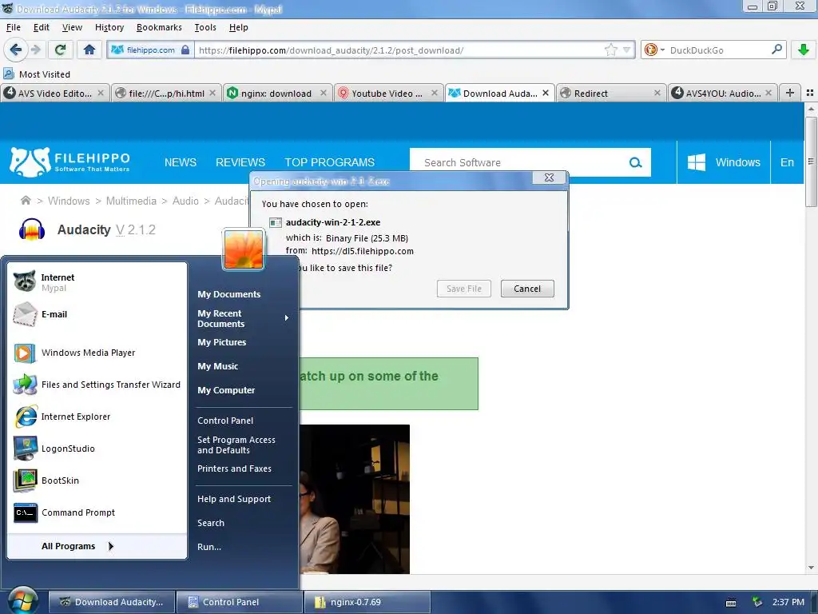Open the En language dropdown
Screen dimensions: 818x614
pyautogui.click(x=787, y=162)
